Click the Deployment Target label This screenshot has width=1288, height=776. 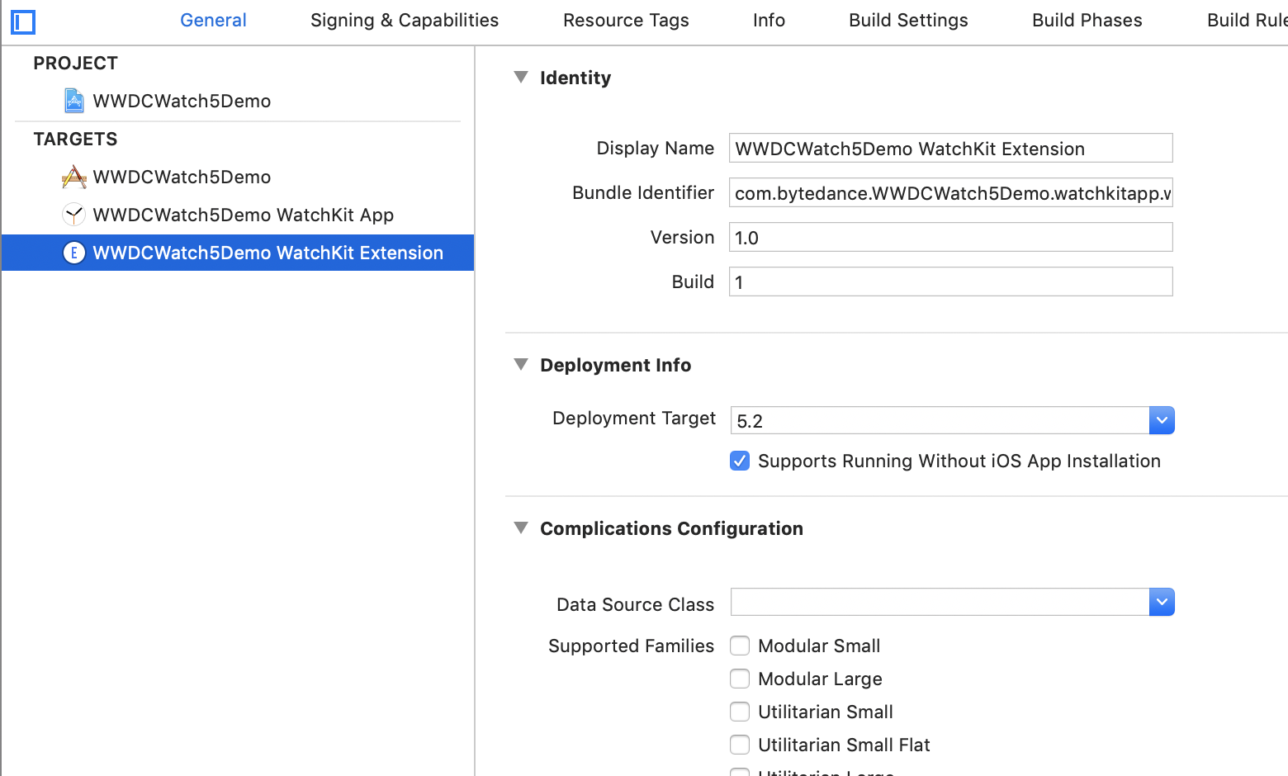[634, 419]
